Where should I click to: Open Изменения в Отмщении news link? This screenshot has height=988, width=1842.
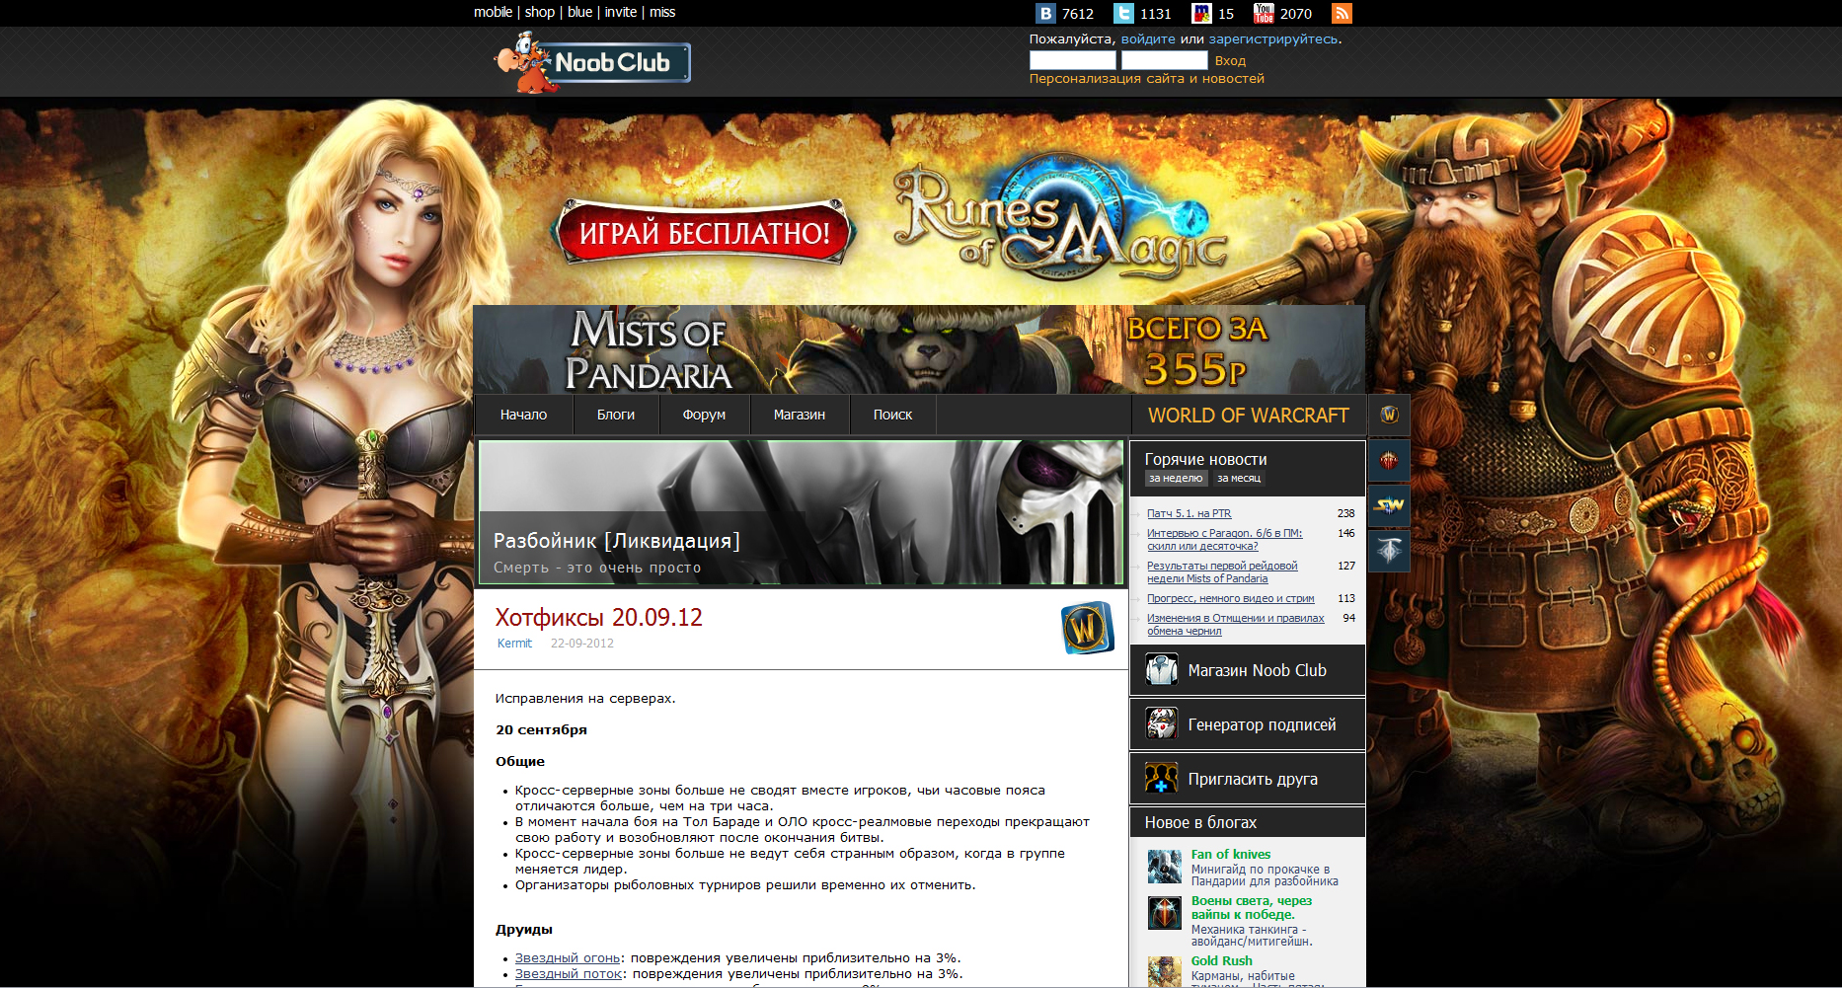click(1236, 625)
